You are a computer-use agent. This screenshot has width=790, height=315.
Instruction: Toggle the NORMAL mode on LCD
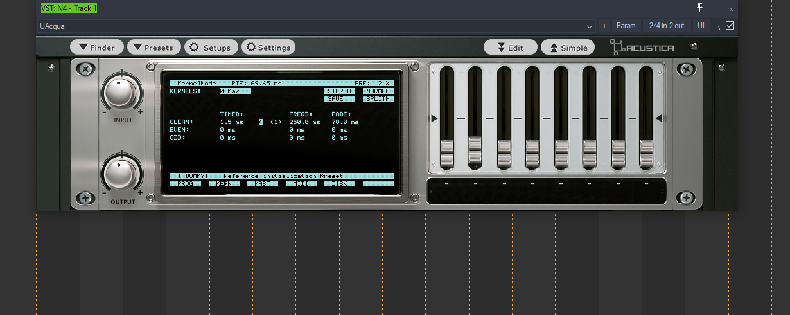[378, 91]
